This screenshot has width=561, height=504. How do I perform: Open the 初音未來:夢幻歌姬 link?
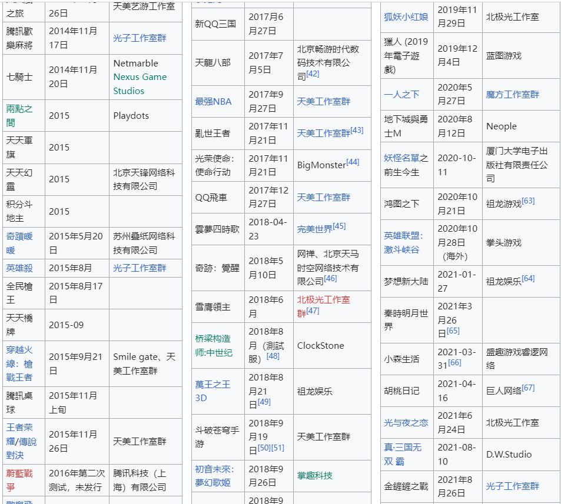tap(214, 476)
